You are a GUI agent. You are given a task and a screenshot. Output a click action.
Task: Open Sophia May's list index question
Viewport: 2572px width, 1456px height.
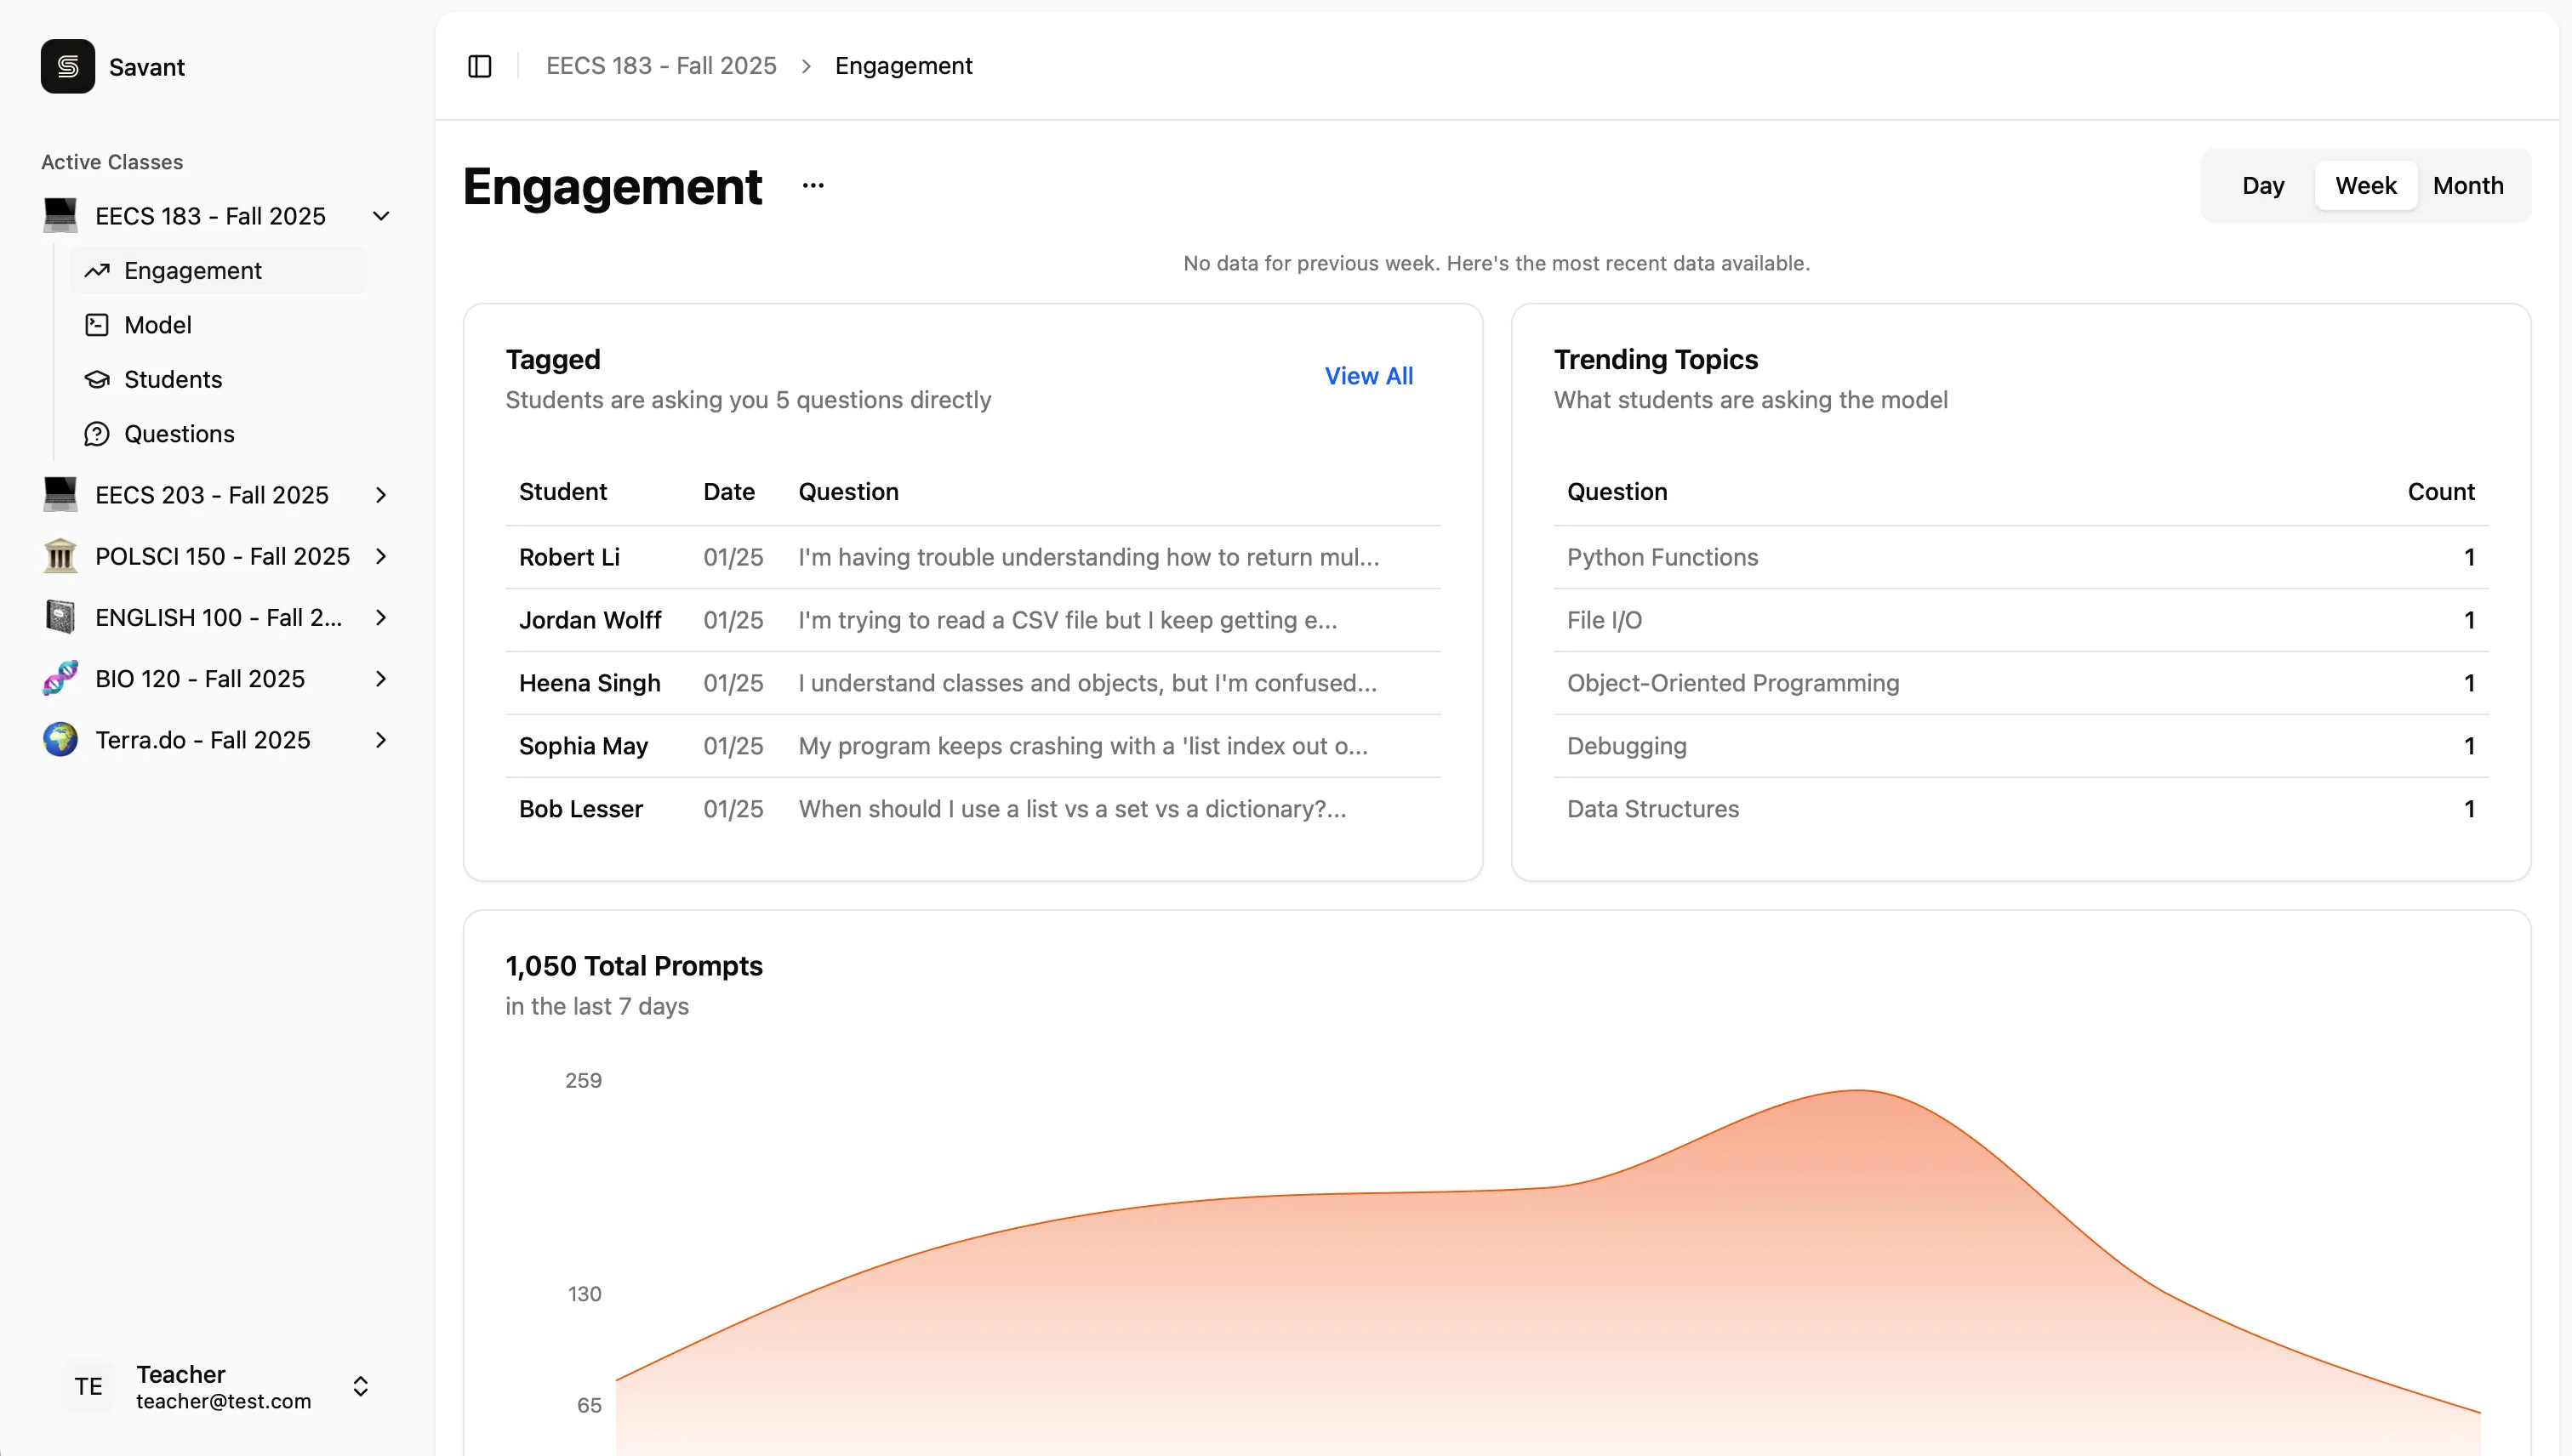(x=973, y=746)
